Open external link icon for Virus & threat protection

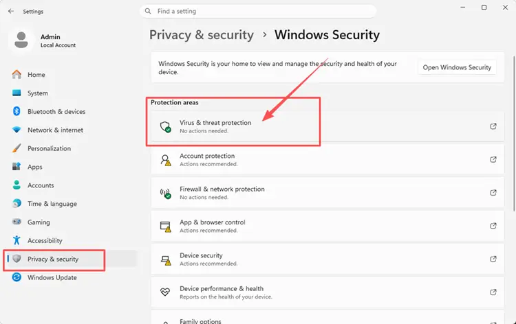click(493, 126)
